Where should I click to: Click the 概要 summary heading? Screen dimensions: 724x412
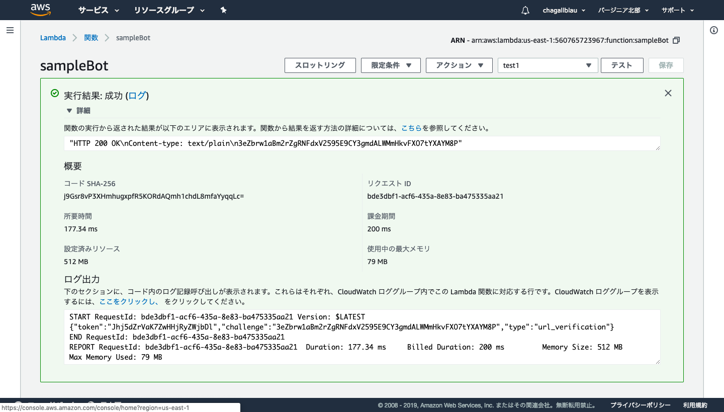(73, 166)
